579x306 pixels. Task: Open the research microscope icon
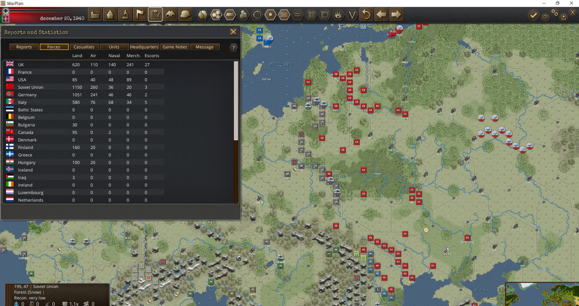coord(125,15)
